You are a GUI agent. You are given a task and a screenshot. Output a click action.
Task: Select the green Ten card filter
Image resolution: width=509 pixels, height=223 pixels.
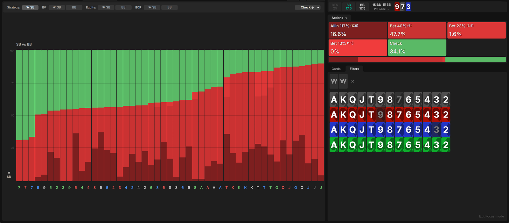[371, 145]
